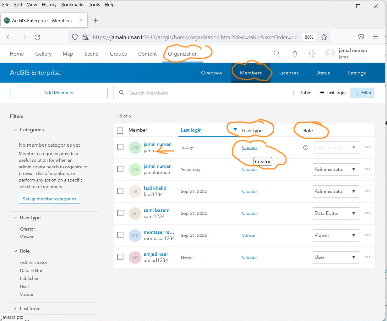Viewport: 387px width, 321px height.
Task: Click the info icon next to Administrator role
Action: click(x=306, y=147)
